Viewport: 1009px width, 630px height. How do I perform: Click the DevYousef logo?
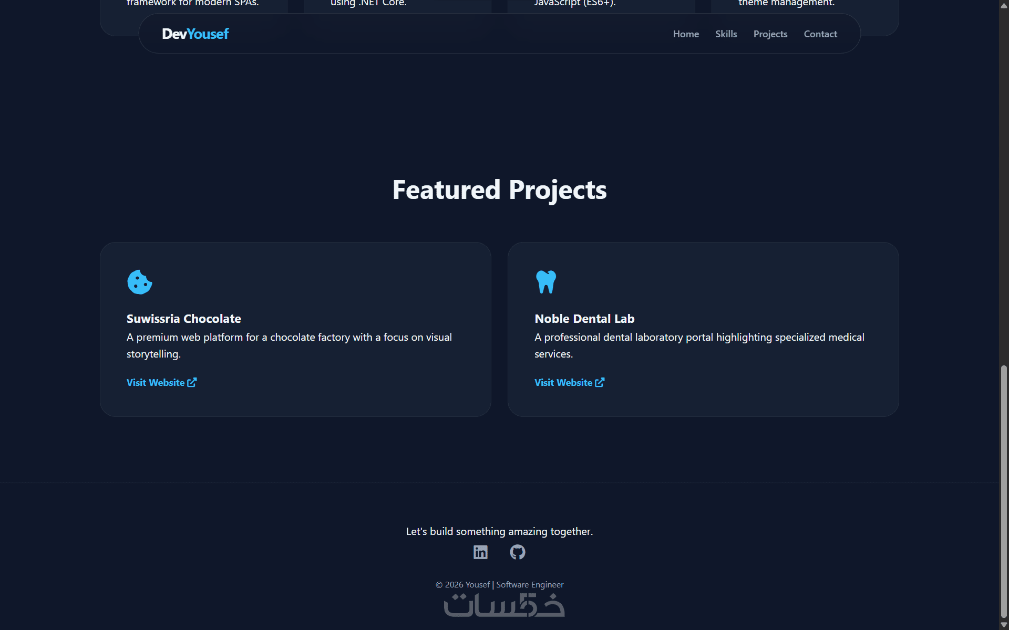click(x=195, y=34)
